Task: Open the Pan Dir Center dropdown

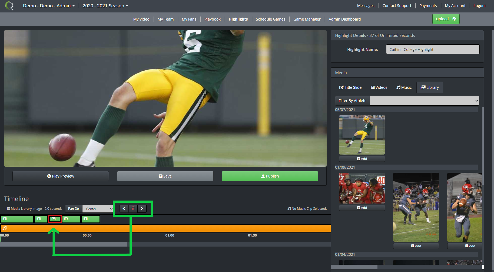Action: click(98, 209)
